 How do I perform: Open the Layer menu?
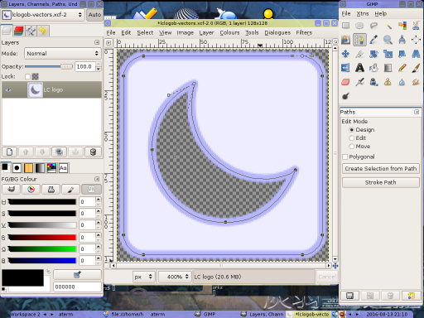point(206,33)
